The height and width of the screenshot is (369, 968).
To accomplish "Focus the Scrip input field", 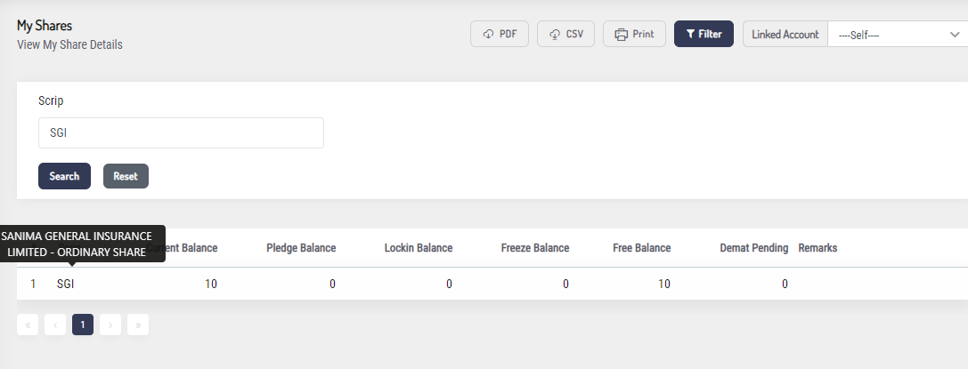I will pos(181,133).
